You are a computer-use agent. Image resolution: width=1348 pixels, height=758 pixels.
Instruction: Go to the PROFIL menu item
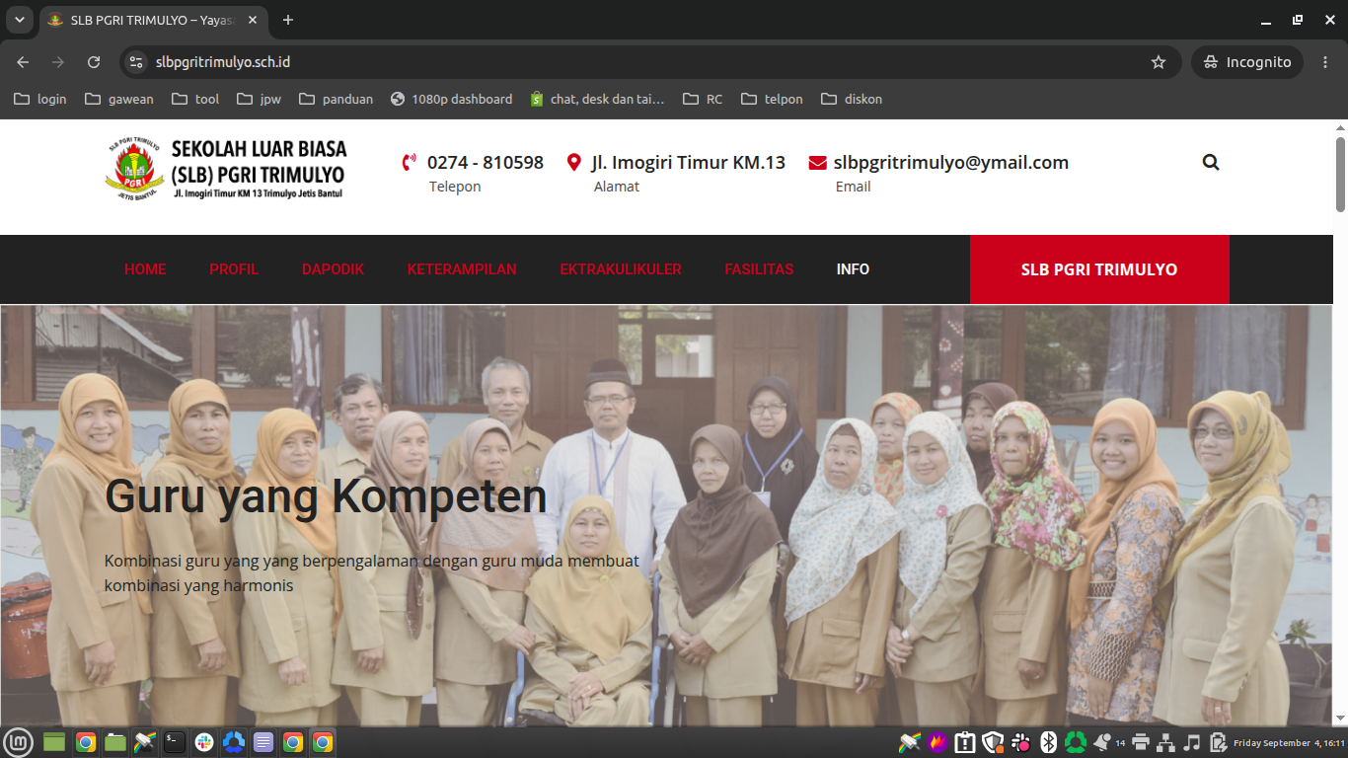click(x=234, y=269)
